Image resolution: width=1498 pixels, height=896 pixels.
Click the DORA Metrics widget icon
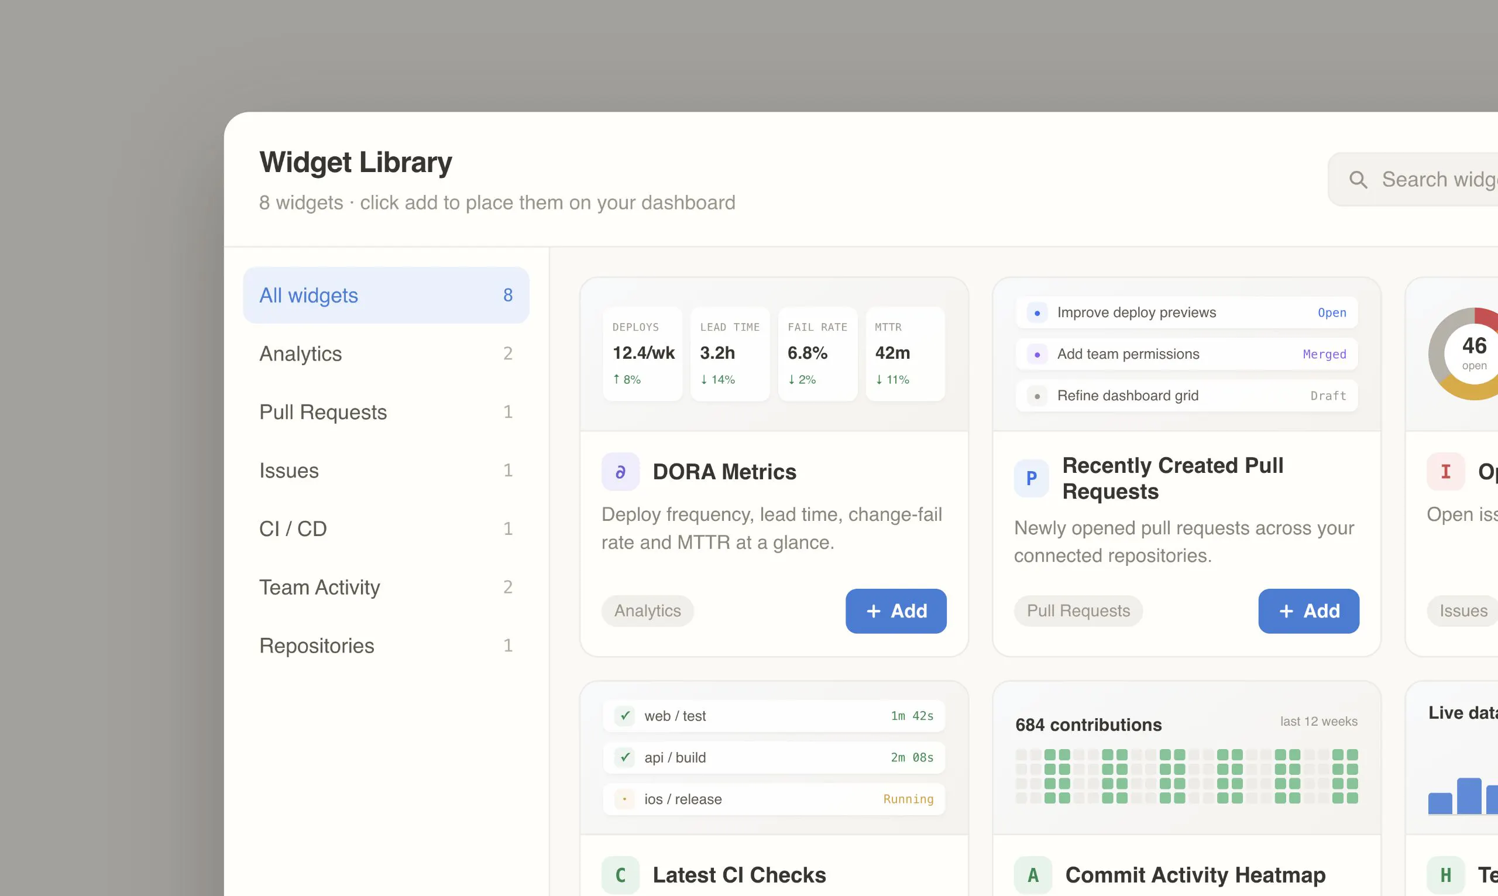(620, 472)
